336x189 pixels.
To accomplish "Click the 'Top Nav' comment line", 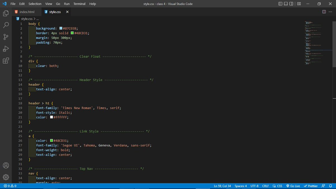I will 86,169.
